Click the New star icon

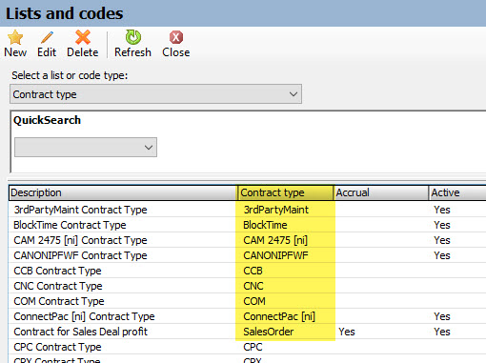15,37
